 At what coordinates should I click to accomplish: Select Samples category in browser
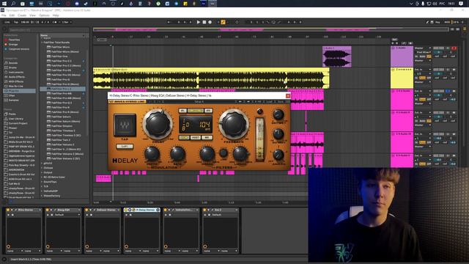[14, 100]
